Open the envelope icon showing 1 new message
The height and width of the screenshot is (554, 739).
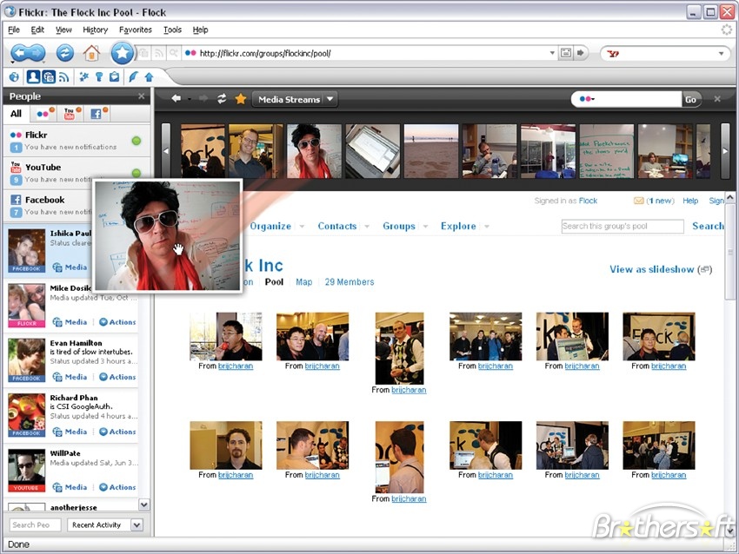638,201
